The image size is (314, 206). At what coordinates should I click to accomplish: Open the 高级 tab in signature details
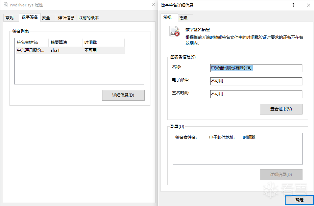[184, 18]
